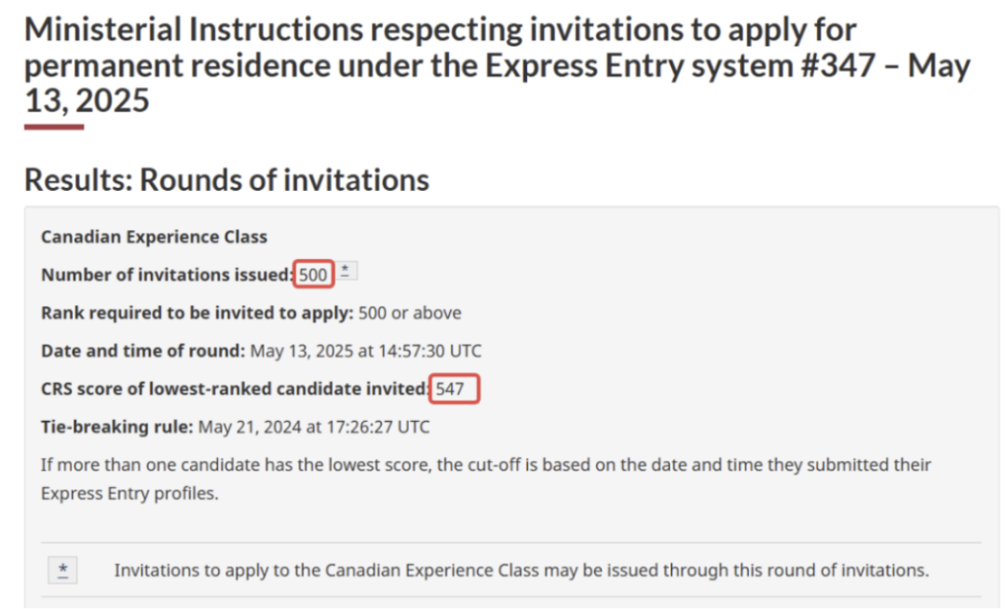1006x609 pixels.
Task: Click the footnote asterisk box at bottom
Action: pos(63,570)
